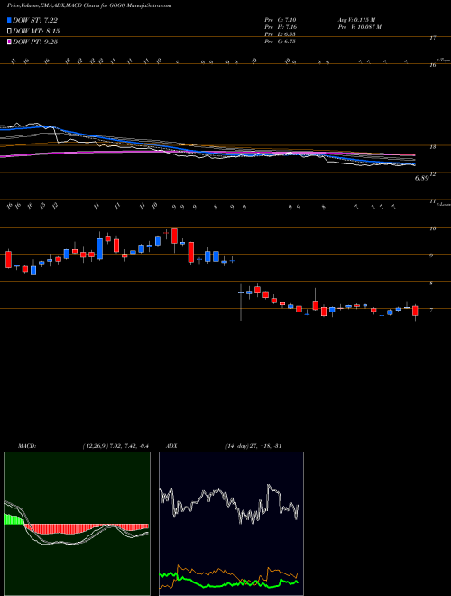This screenshot has height=596, width=451.
Task: Click the last red candlestick on the right
Action: [415, 311]
